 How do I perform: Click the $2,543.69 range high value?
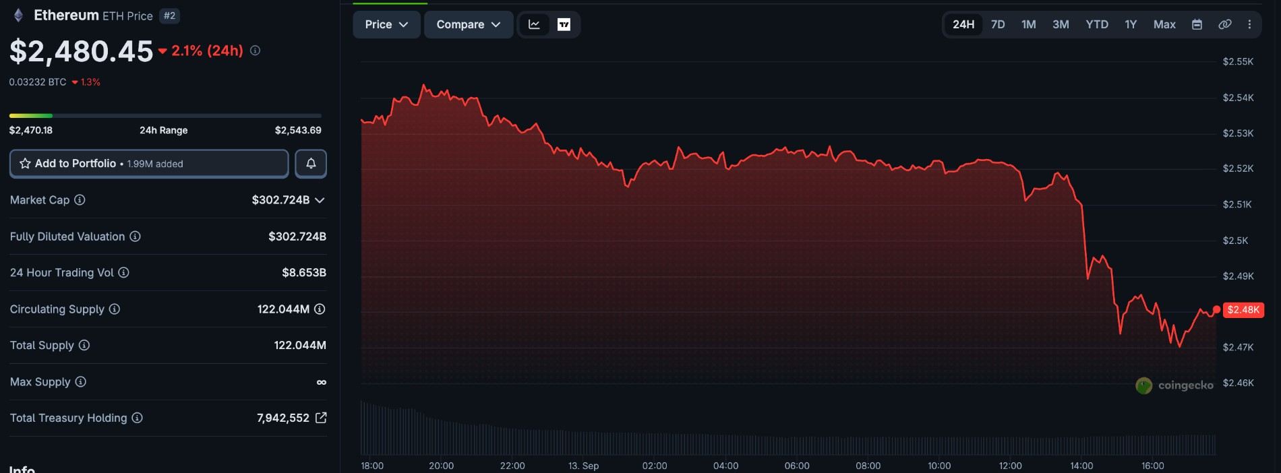tap(298, 130)
